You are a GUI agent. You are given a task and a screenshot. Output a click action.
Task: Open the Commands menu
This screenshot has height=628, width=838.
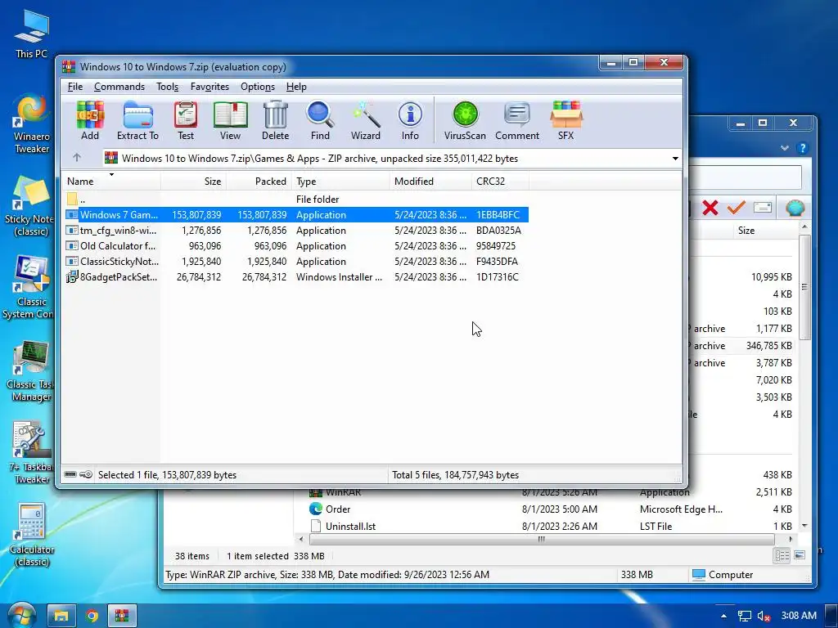[119, 87]
